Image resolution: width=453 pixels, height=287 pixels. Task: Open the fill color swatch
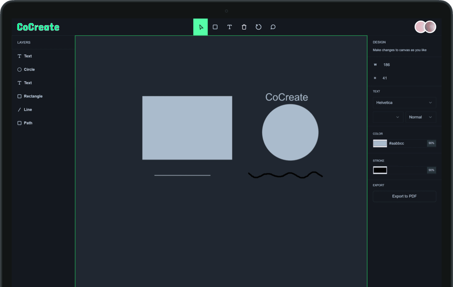coord(380,143)
